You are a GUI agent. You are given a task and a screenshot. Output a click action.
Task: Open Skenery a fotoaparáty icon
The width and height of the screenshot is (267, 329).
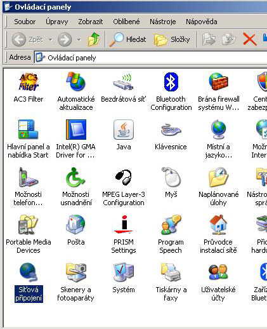pos(76,272)
